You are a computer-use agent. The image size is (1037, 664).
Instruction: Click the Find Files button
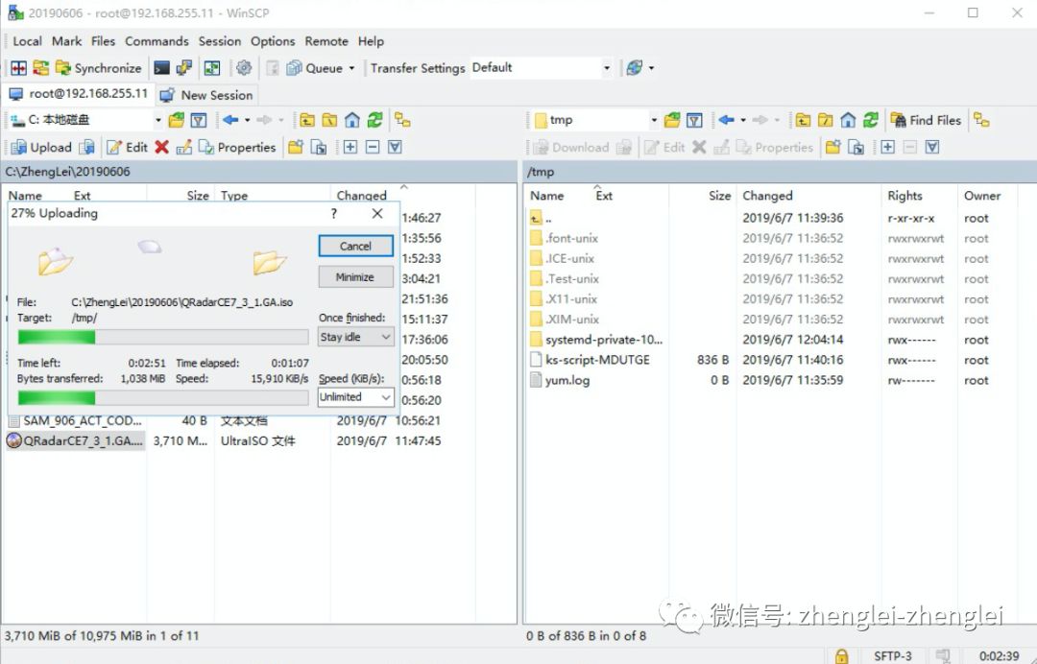(x=926, y=120)
